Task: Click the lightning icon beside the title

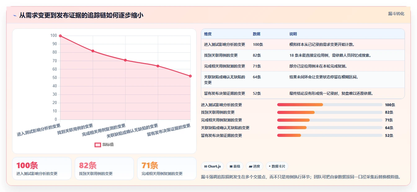Action: [x=15, y=15]
